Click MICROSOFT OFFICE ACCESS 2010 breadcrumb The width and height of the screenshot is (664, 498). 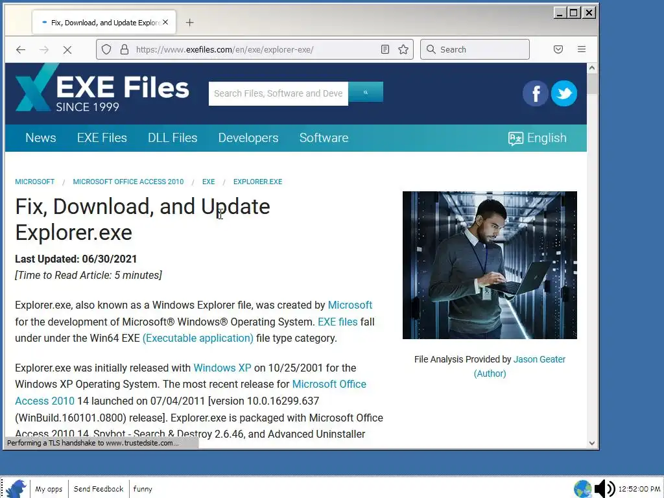click(x=128, y=182)
